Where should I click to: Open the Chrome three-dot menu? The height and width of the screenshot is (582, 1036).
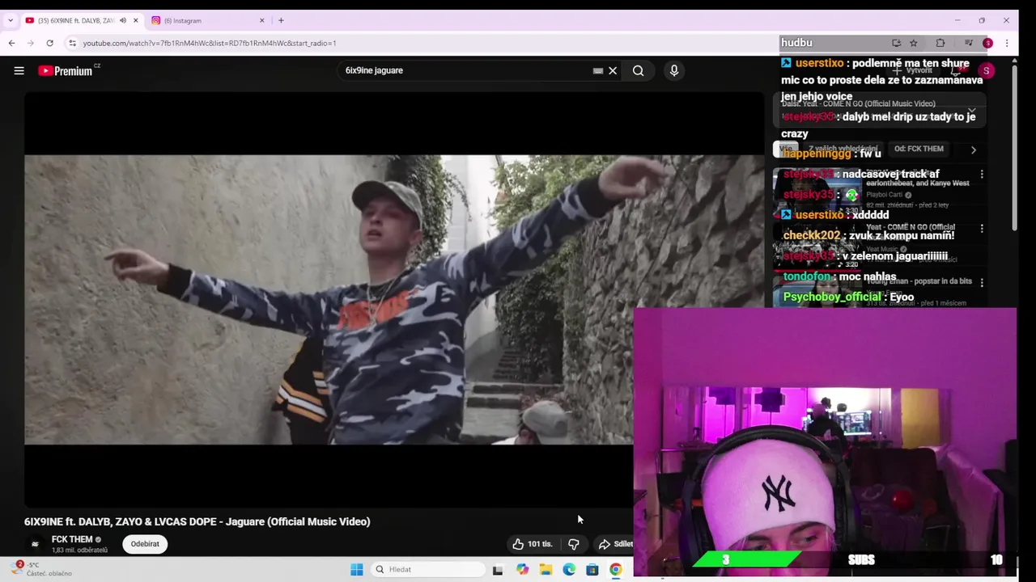(1006, 43)
